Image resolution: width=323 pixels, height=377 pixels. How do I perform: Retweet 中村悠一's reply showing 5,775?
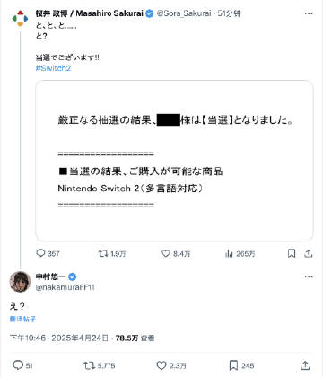(89, 365)
